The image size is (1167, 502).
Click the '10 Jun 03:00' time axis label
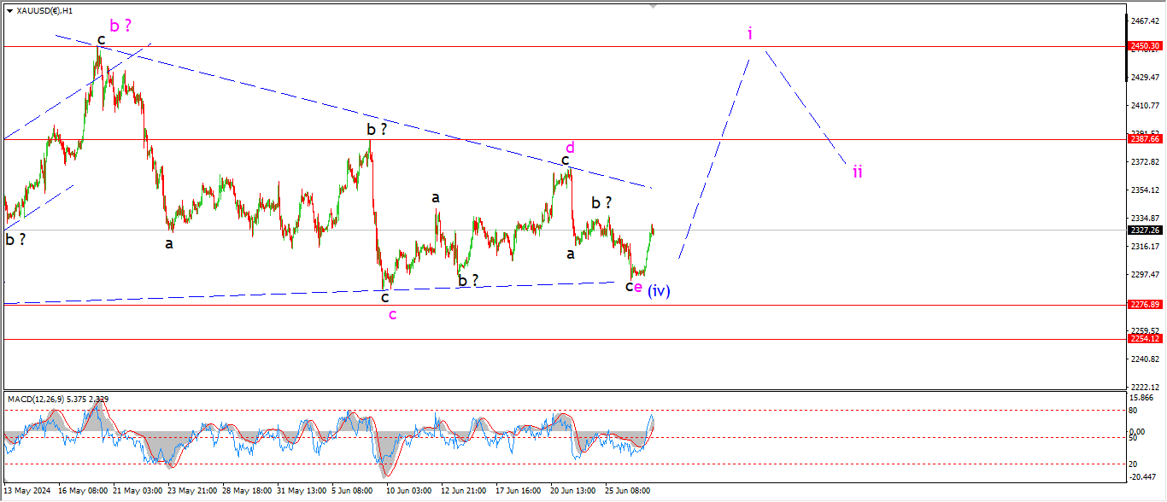[x=408, y=491]
